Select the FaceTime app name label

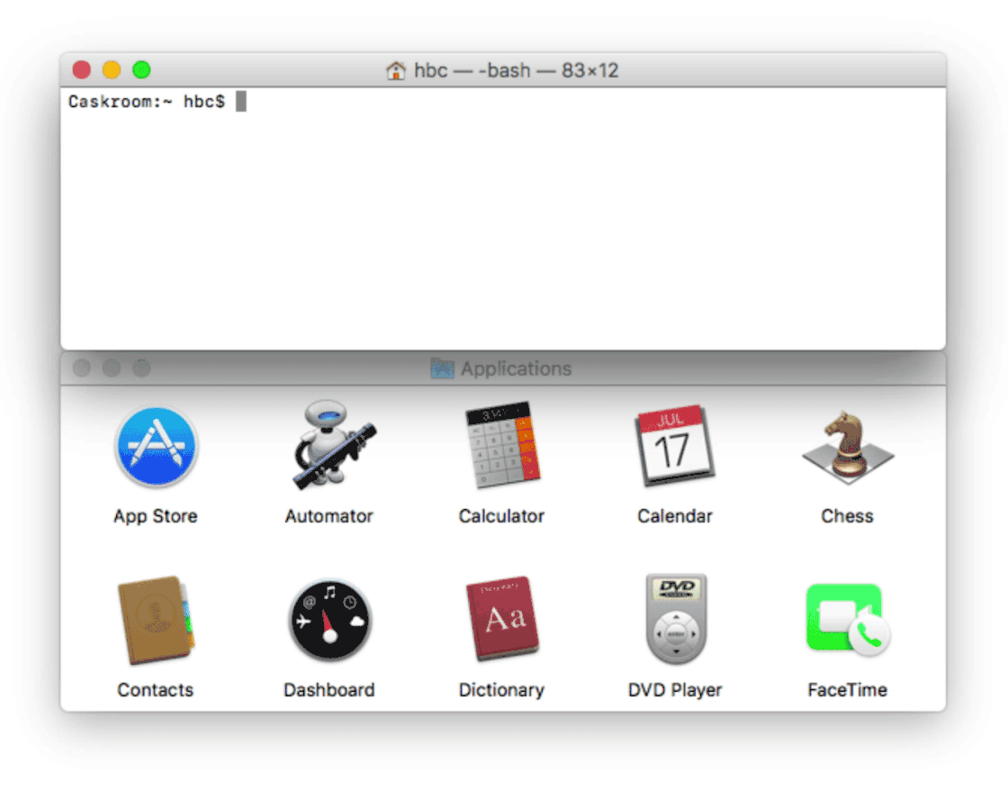point(847,689)
